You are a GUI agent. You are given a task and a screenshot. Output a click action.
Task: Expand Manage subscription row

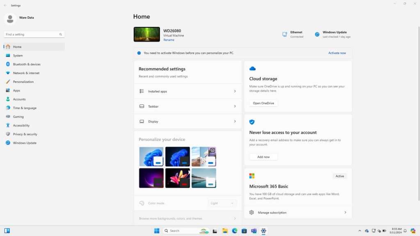298,213
